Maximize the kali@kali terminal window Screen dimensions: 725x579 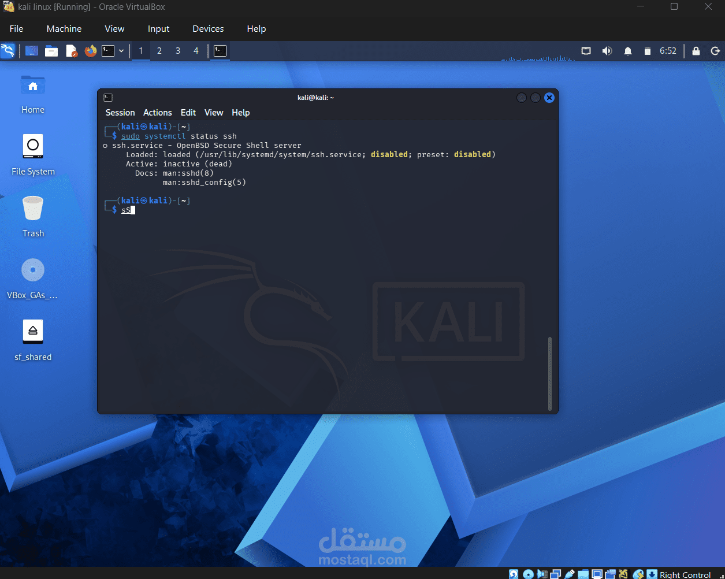click(x=536, y=98)
